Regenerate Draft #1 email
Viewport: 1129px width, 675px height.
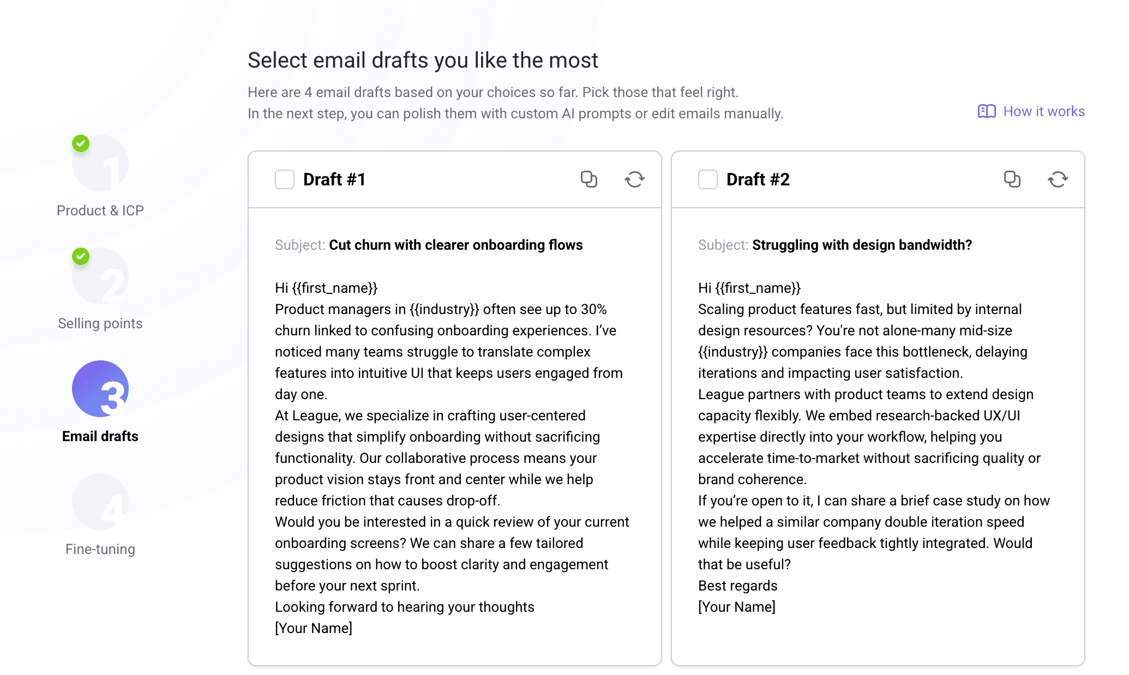(x=634, y=179)
